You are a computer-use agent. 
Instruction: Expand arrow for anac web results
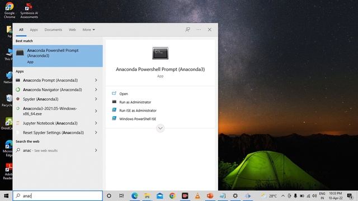[x=96, y=150]
